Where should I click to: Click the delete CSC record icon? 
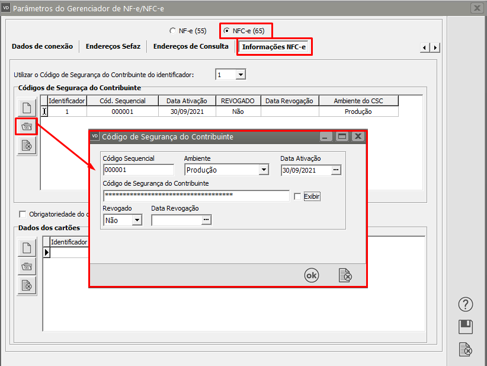pos(27,145)
